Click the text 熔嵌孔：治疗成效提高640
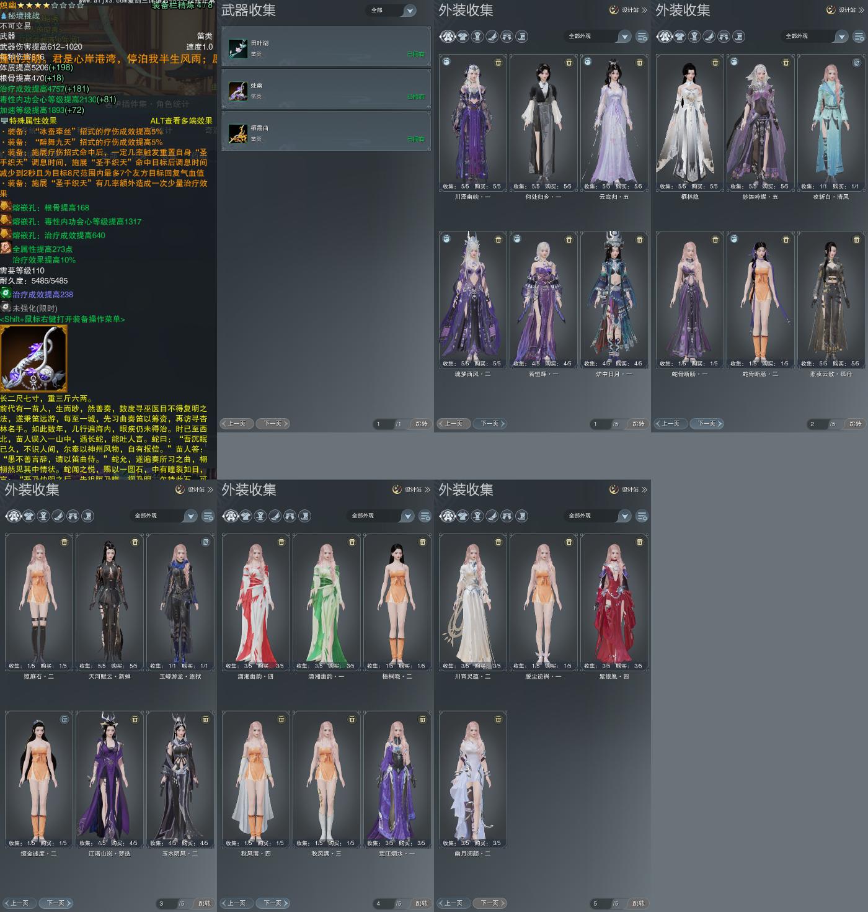Viewport: 868px width, 912px height. tap(59, 236)
